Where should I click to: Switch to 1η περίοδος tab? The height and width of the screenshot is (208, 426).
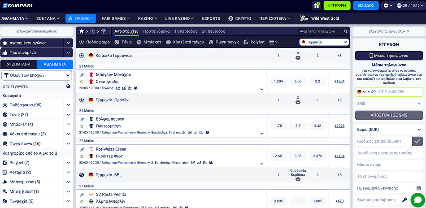coord(186,31)
